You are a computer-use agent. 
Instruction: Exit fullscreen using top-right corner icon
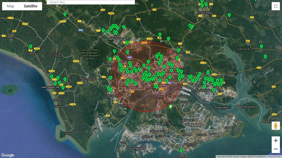(x=275, y=6)
